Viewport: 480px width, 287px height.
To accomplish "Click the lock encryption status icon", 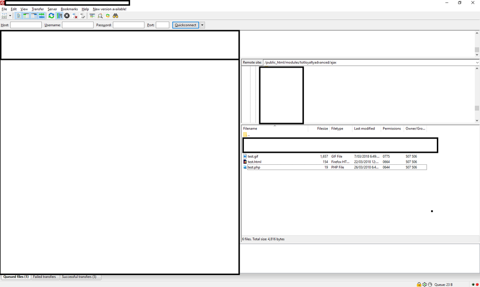I will point(419,284).
